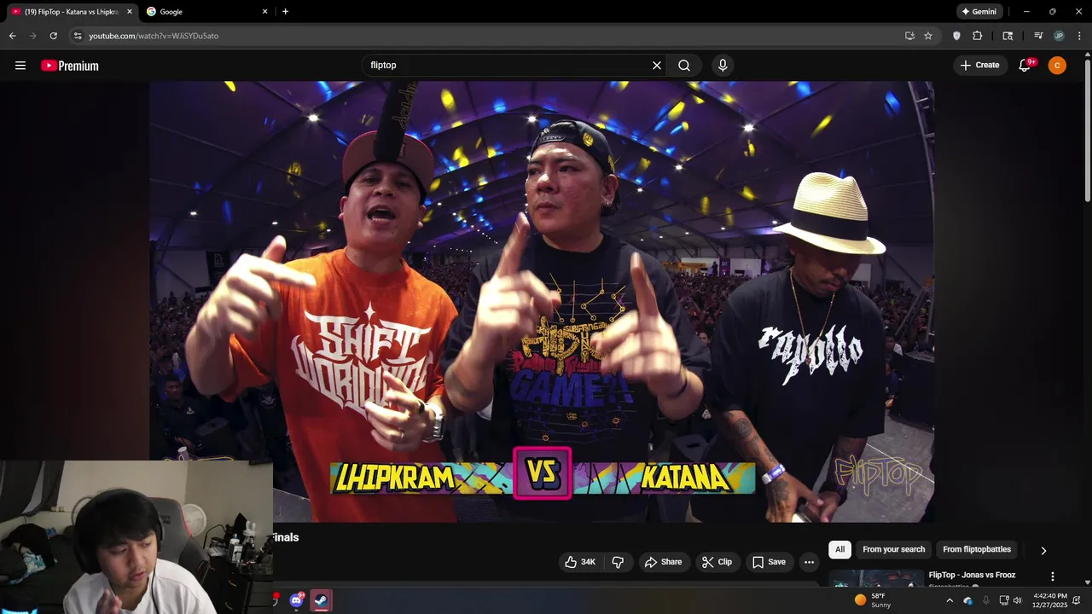The height and width of the screenshot is (614, 1092).
Task: Clear the fliptop search text
Action: click(657, 66)
